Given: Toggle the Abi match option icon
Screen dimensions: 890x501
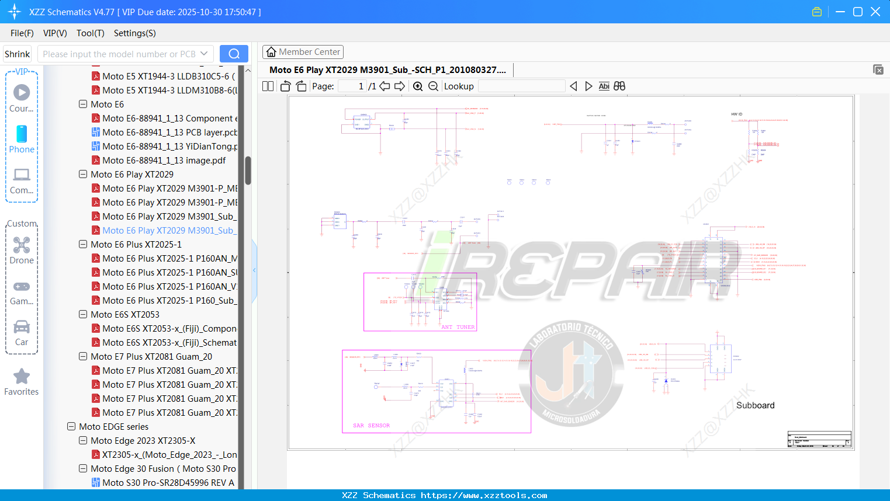Looking at the screenshot, I should pyautogui.click(x=604, y=86).
